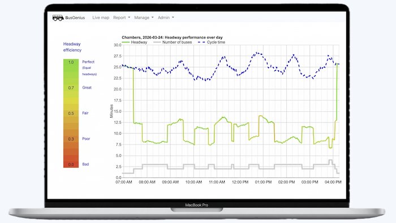Select the 'Bad' efficiency label
Viewport: 396px width, 223px height.
click(85, 164)
